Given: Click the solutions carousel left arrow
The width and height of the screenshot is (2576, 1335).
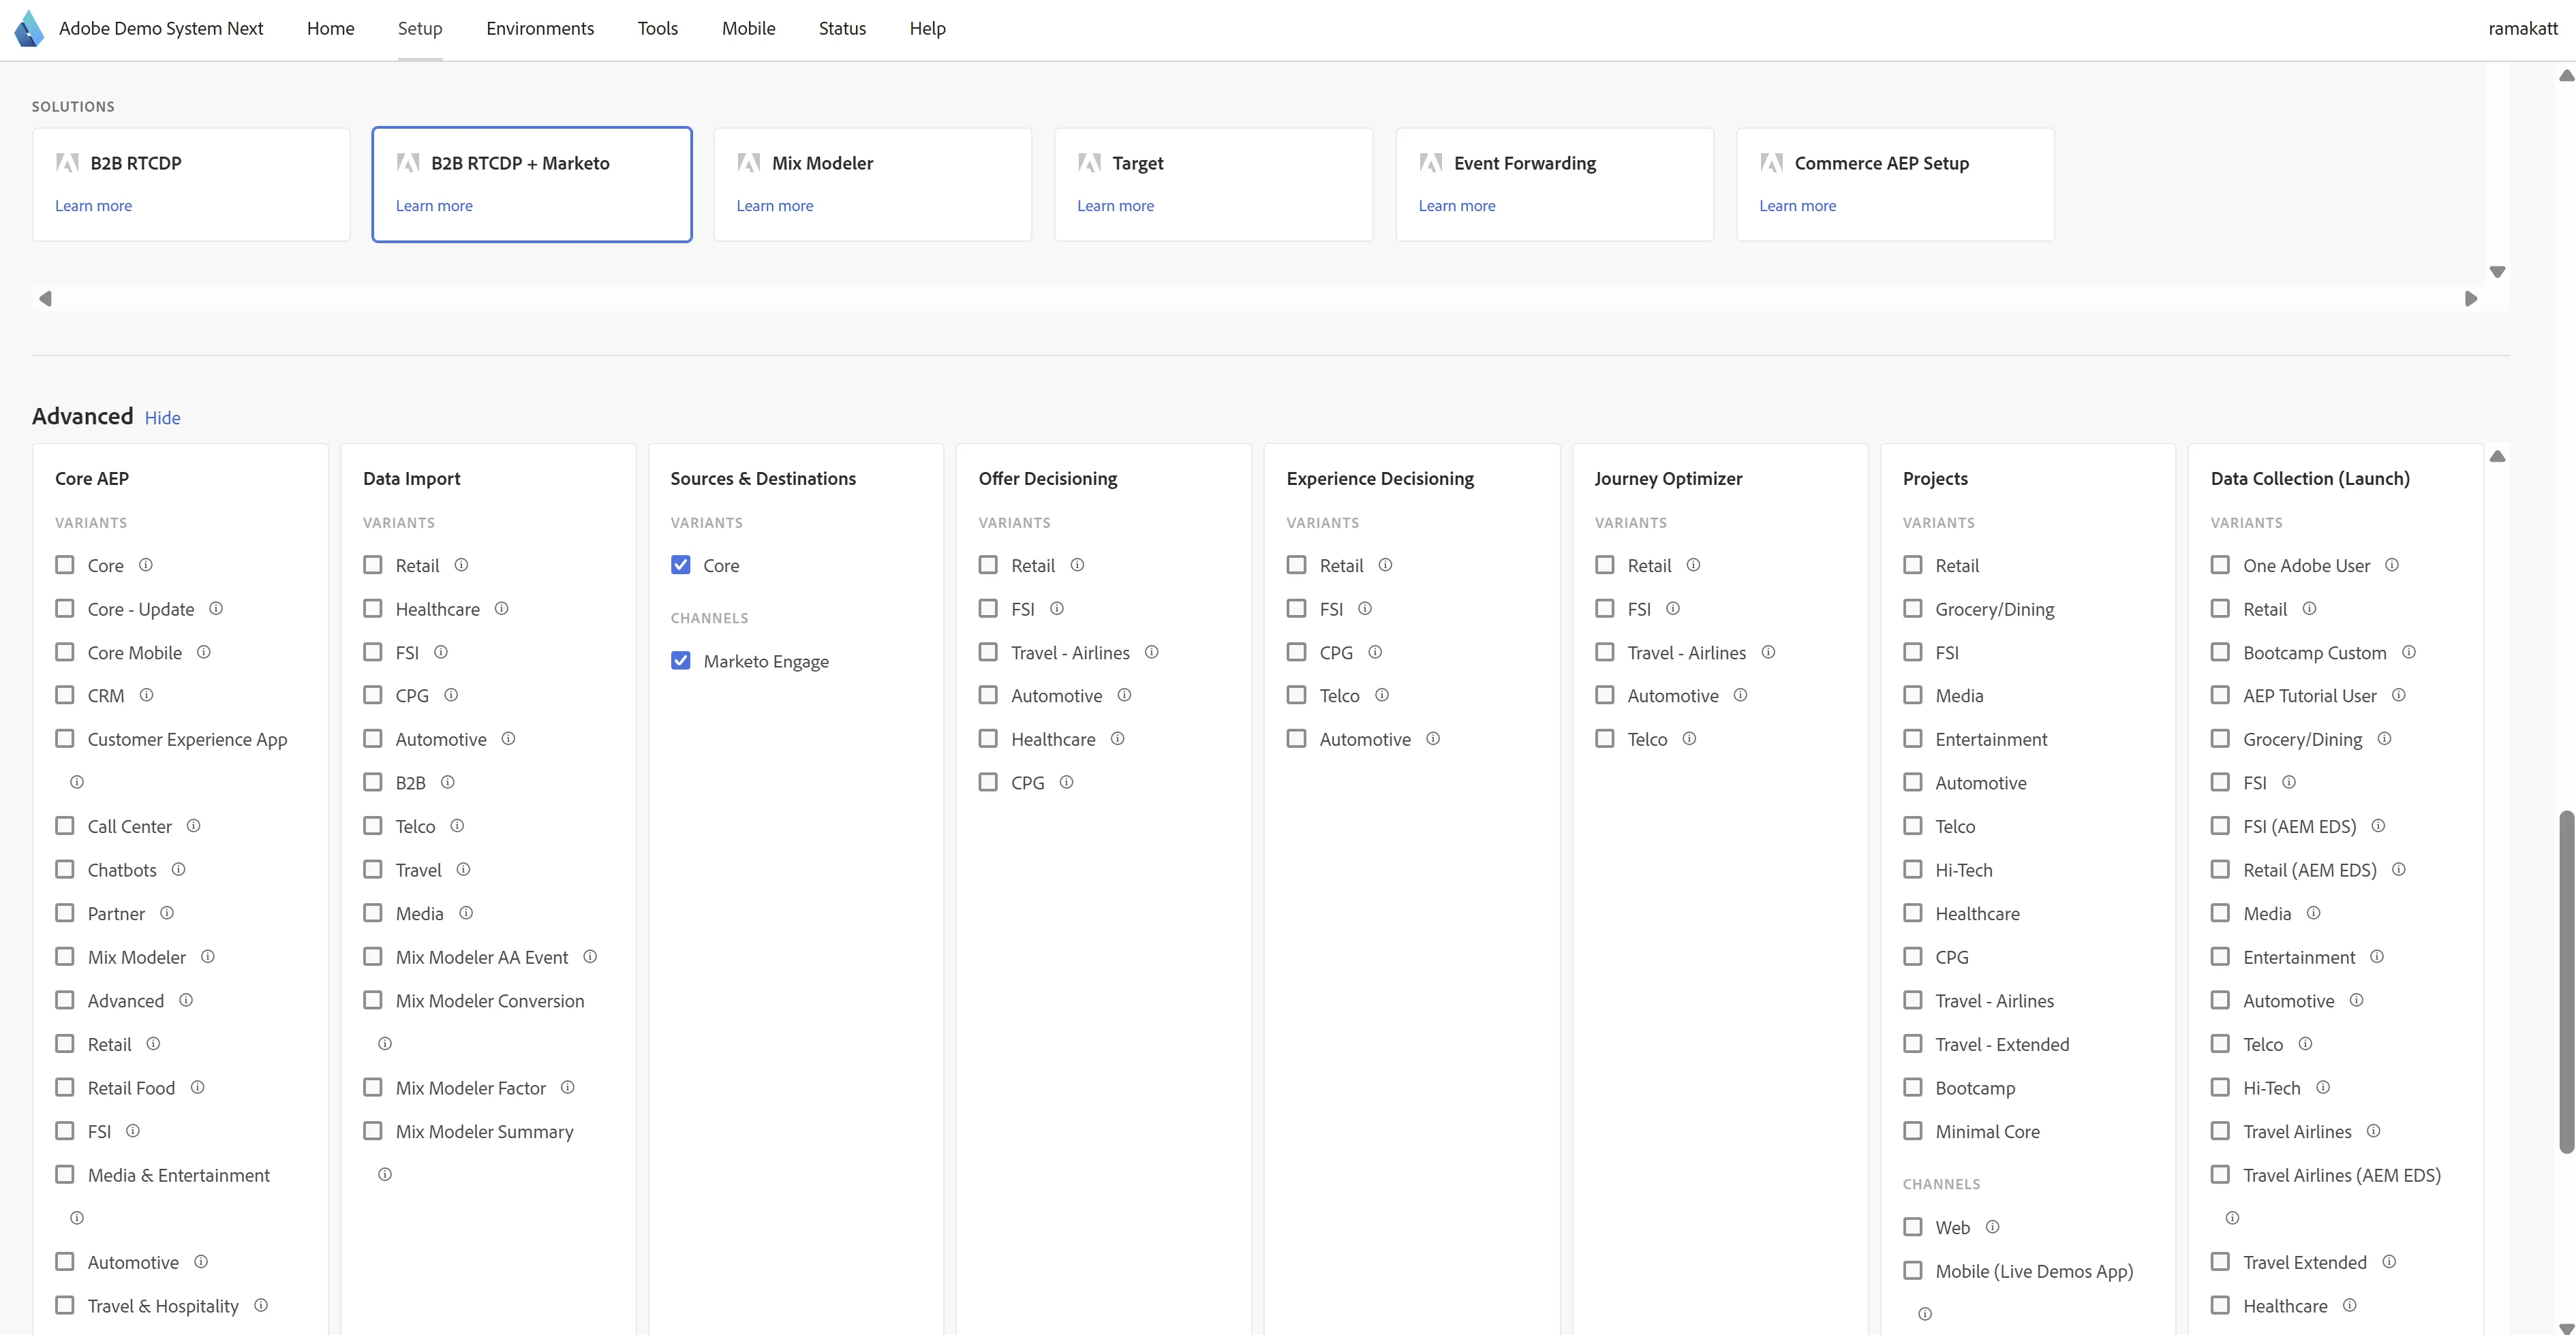Looking at the screenshot, I should (x=45, y=299).
